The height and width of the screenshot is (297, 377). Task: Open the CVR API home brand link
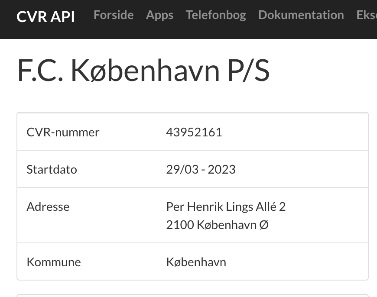45,16
